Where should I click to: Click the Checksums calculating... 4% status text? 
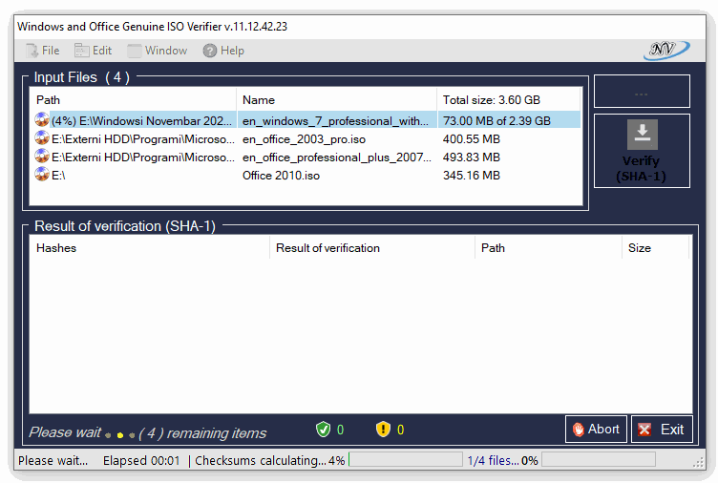click(269, 460)
